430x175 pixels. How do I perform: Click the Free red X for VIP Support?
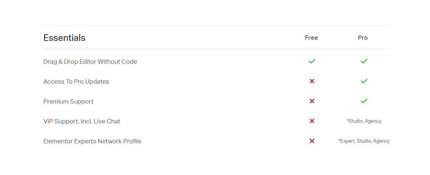[x=312, y=121]
